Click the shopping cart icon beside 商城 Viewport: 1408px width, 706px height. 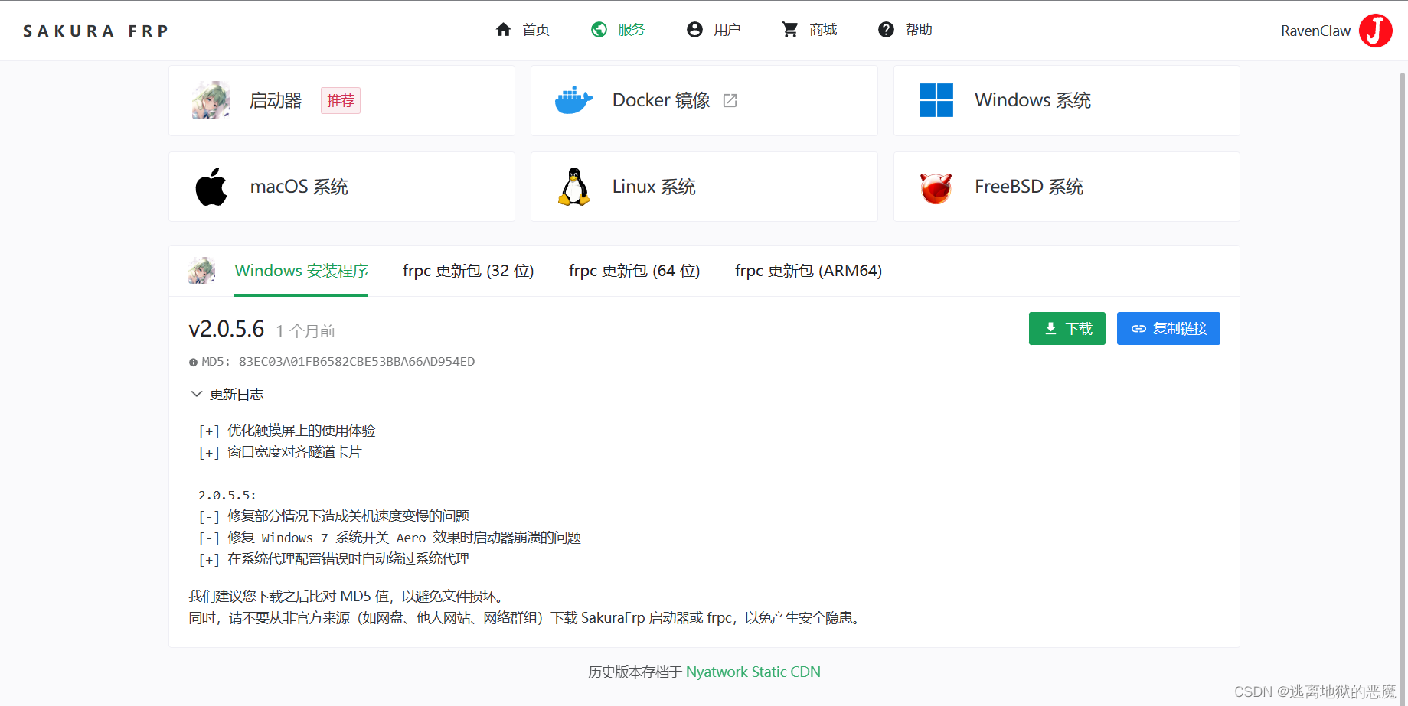(790, 30)
